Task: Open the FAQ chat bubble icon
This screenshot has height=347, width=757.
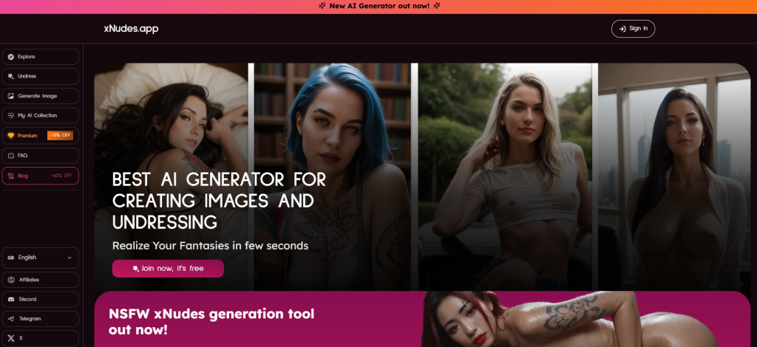Action: click(10, 156)
